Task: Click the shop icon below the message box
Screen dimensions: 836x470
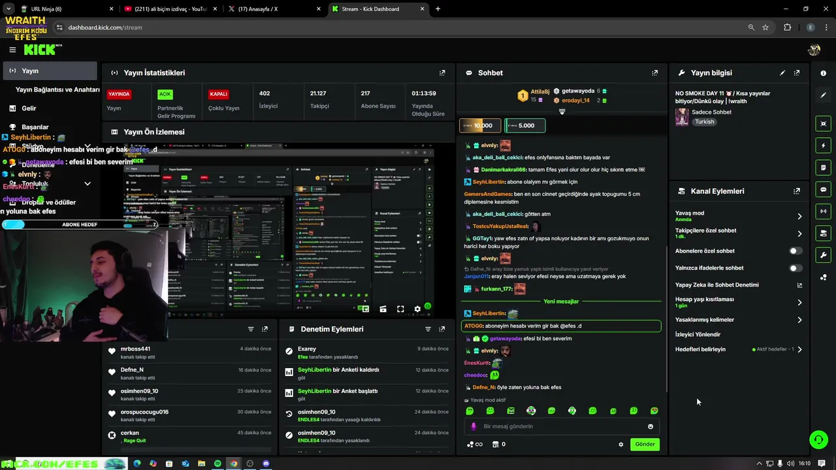Action: [x=495, y=445]
